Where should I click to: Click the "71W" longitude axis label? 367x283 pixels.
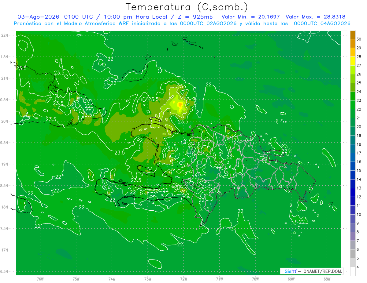pos(219,279)
